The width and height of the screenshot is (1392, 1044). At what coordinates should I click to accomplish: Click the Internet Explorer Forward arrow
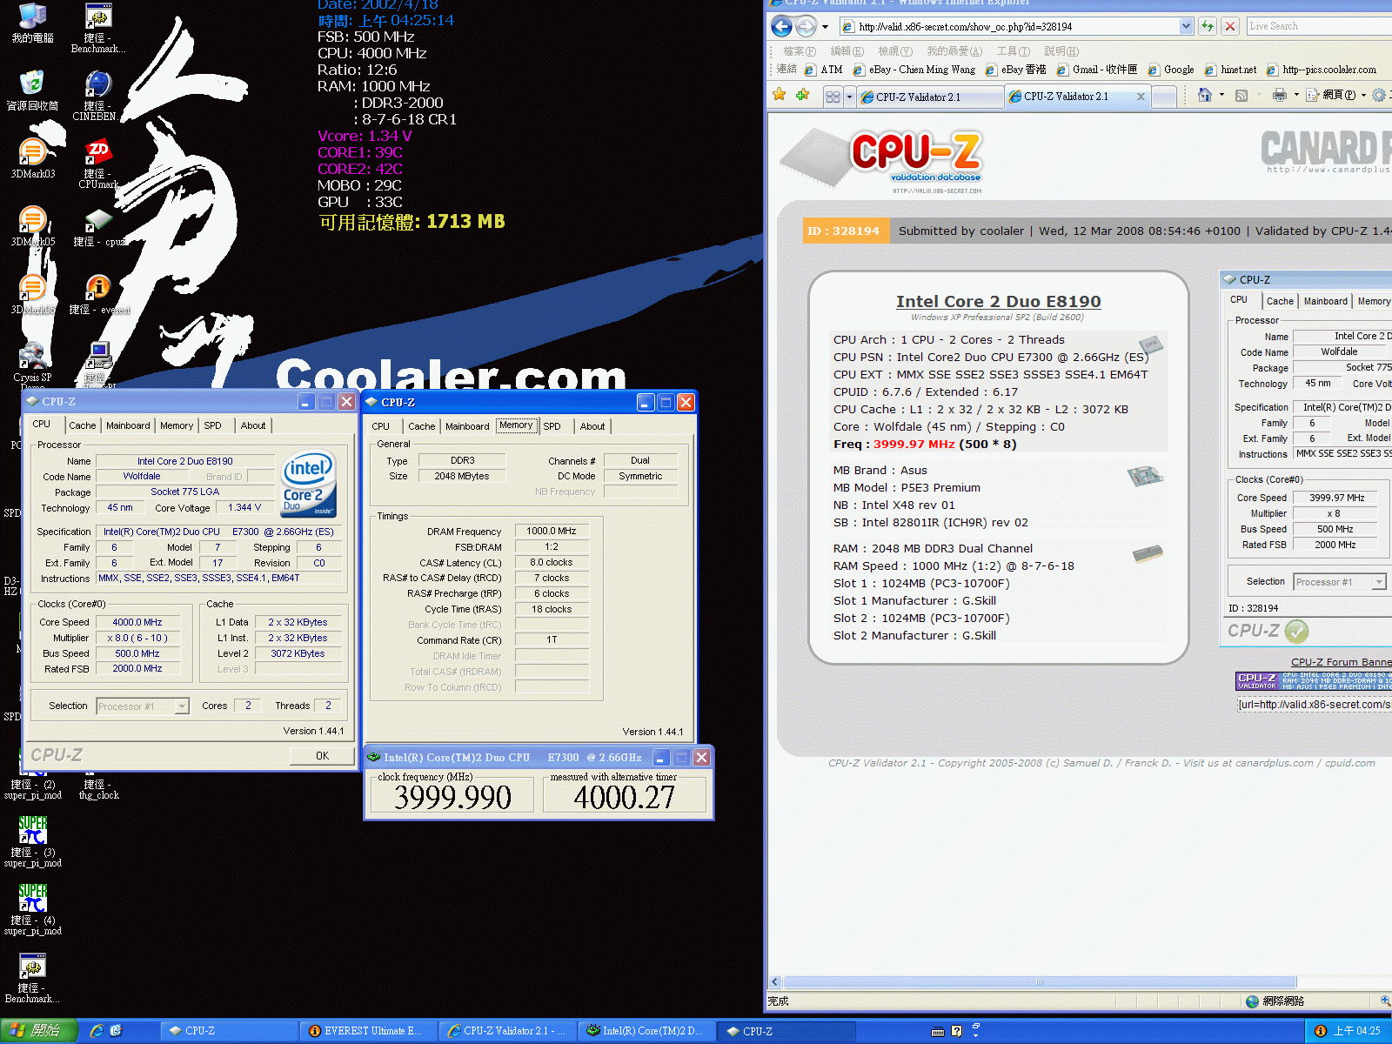[x=806, y=26]
